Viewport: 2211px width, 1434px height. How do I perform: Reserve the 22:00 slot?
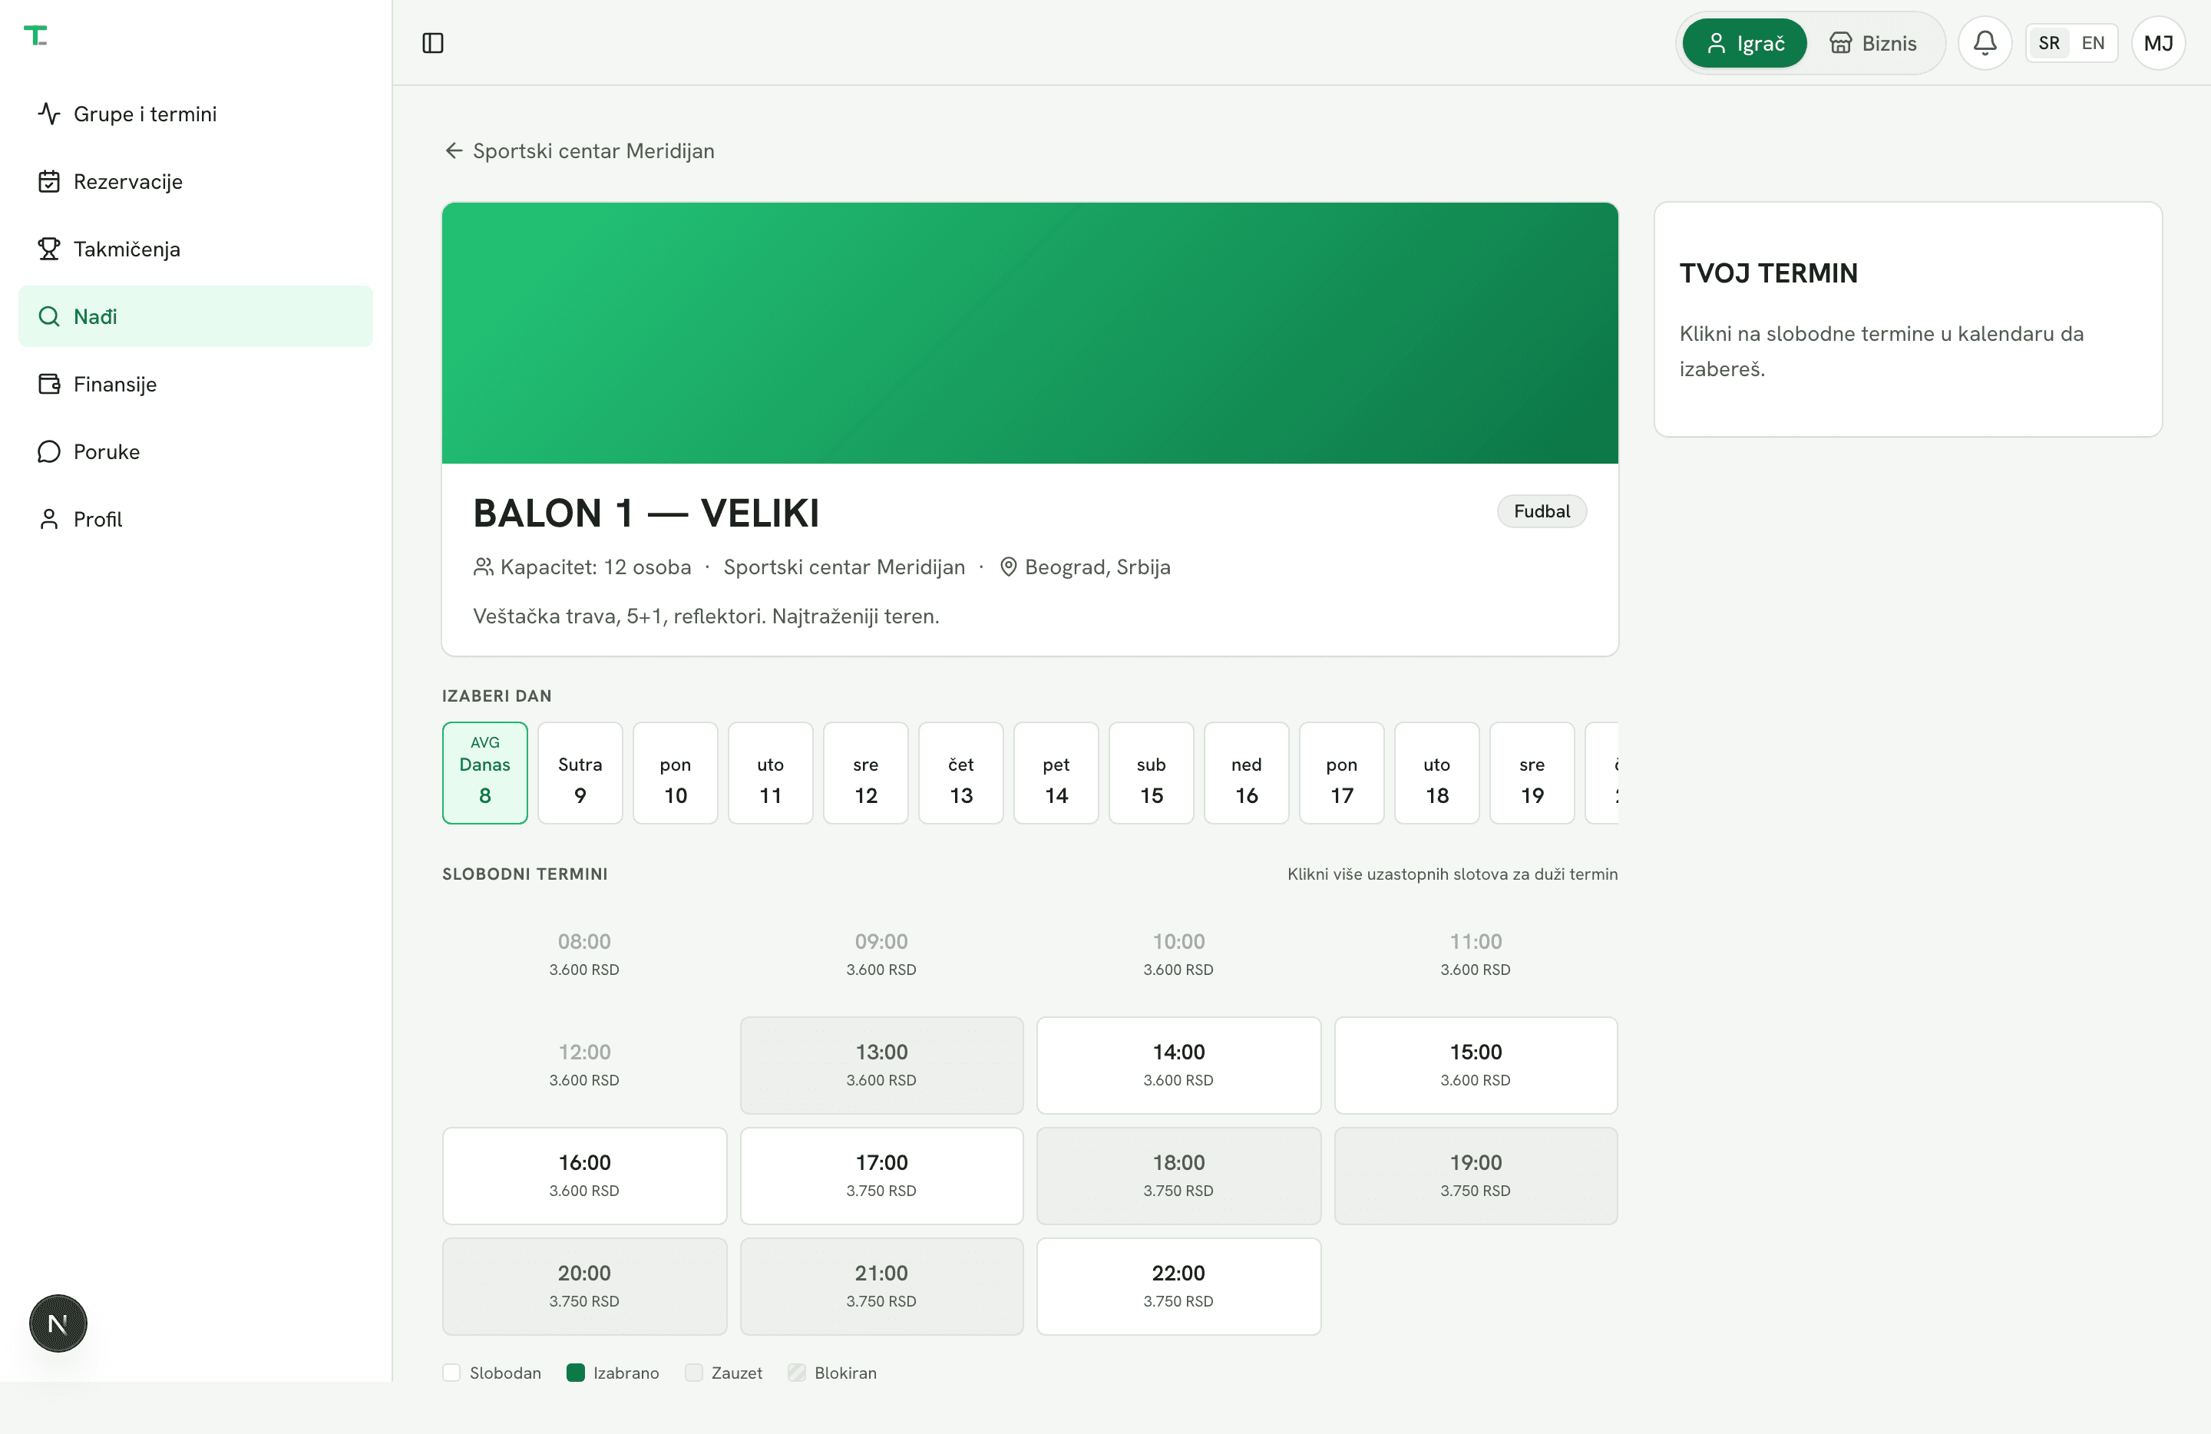click(x=1178, y=1285)
